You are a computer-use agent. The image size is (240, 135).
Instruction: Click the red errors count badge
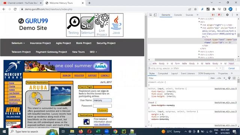click(213, 15)
